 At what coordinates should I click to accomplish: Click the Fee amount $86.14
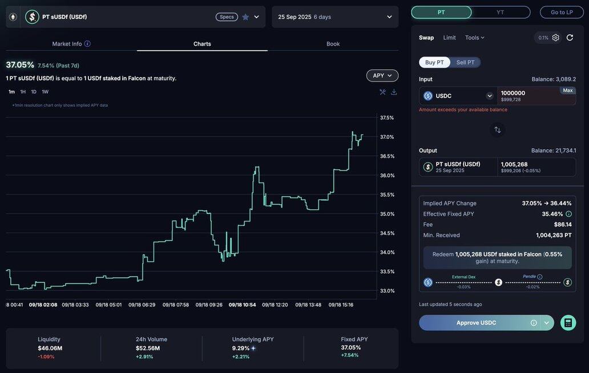[563, 224]
